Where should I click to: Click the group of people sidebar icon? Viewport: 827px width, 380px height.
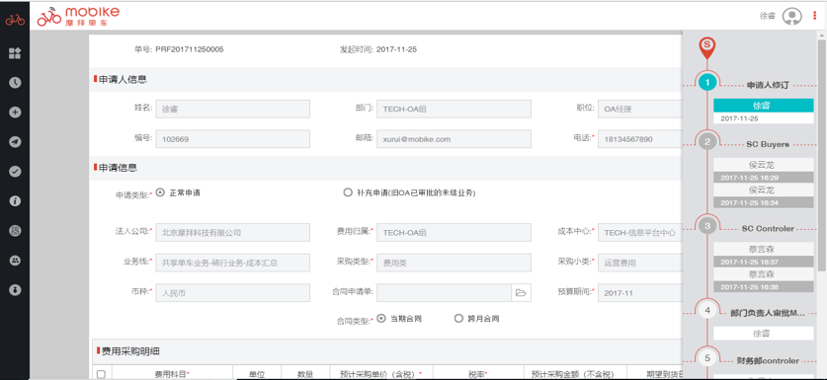coord(15,260)
